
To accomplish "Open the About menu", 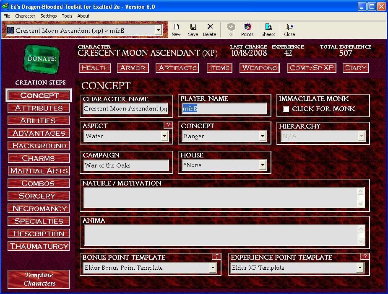I will [x=83, y=16].
